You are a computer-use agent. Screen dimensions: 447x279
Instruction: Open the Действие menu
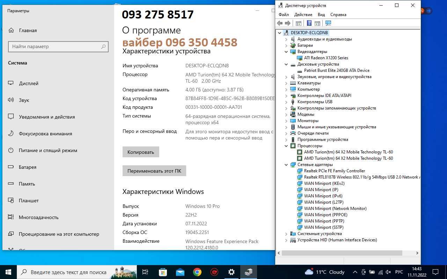303,15
